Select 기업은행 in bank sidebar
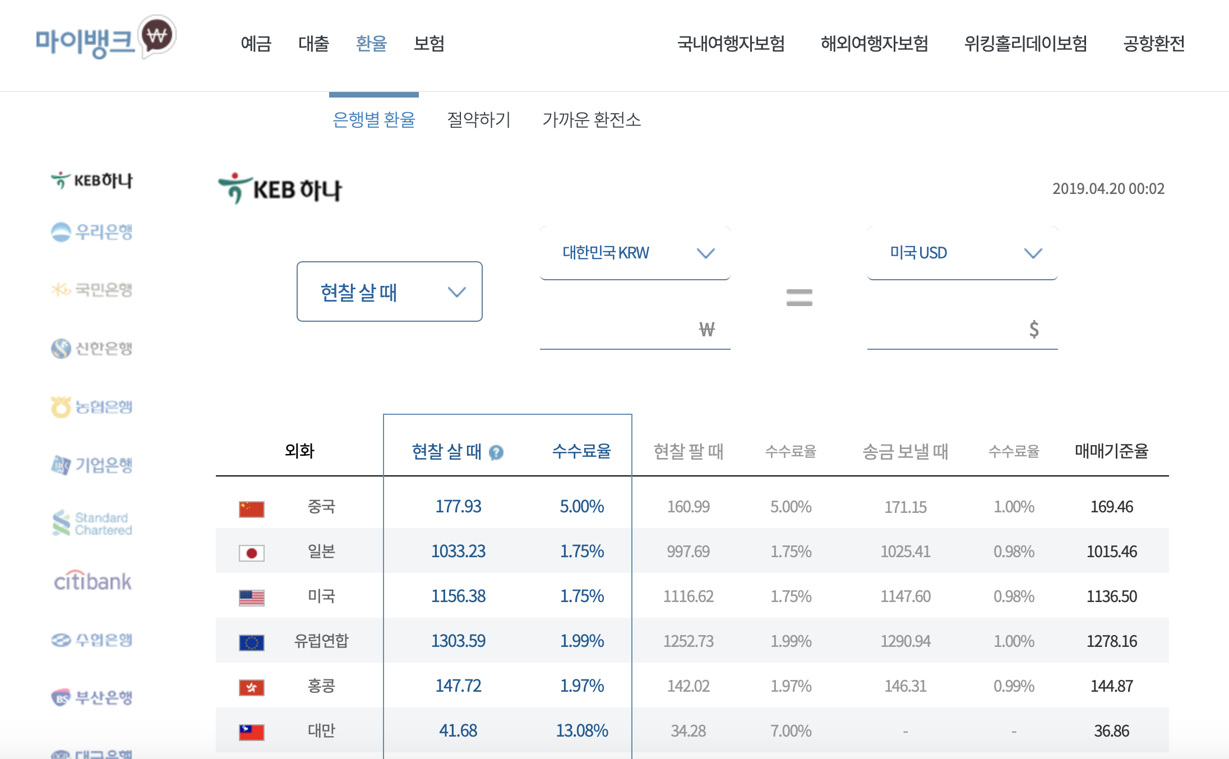Image resolution: width=1229 pixels, height=759 pixels. point(91,465)
